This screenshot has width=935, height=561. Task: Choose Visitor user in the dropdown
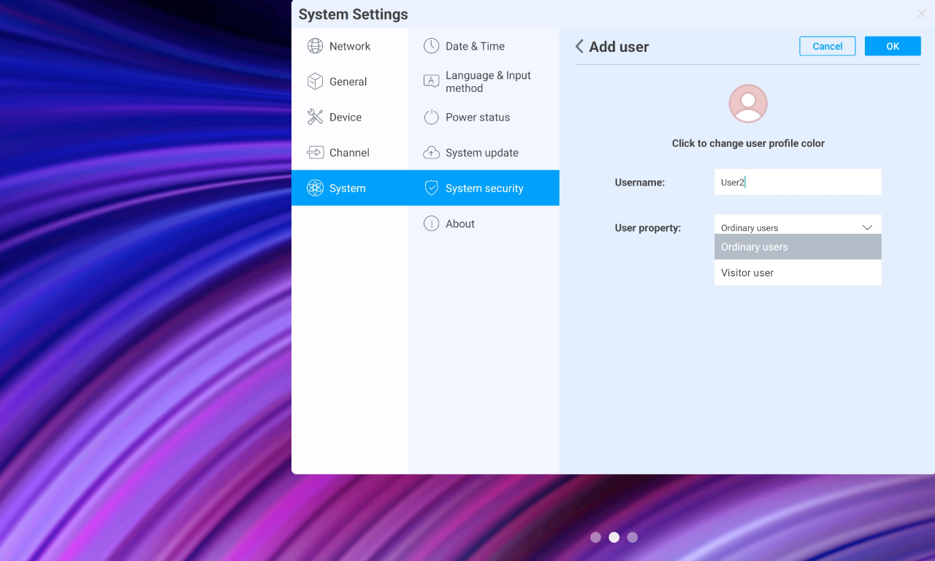click(747, 272)
